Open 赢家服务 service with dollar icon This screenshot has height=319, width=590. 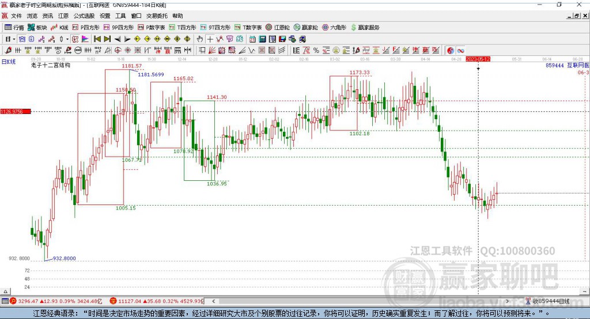tap(365, 28)
